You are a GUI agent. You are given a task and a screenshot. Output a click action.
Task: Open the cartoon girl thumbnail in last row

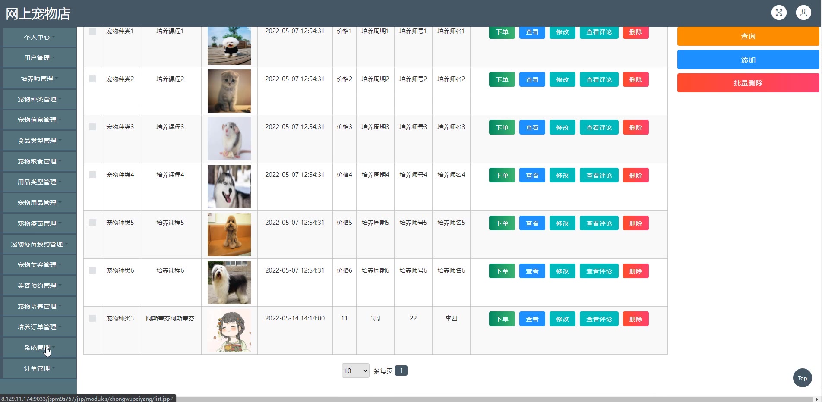pos(229,330)
